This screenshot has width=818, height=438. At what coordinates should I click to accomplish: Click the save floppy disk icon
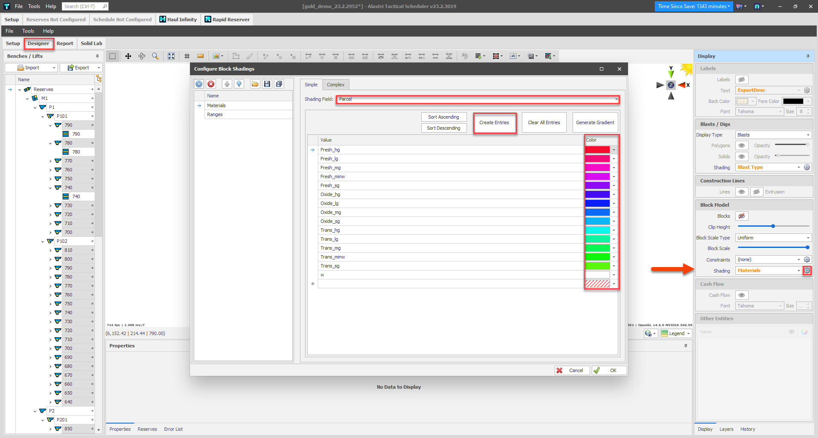[x=267, y=84]
